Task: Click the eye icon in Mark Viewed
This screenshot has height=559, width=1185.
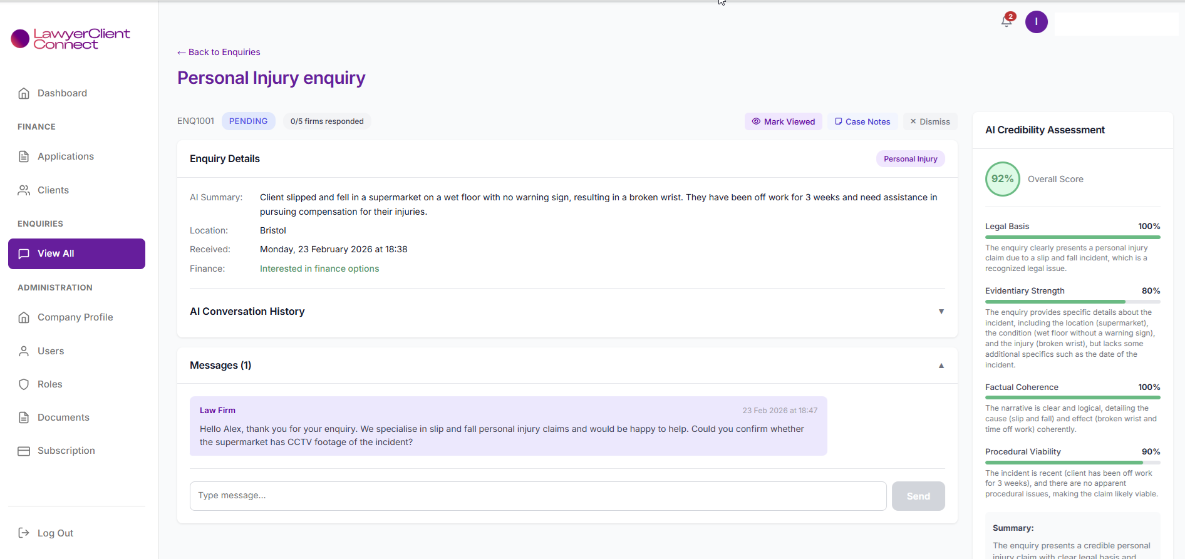Action: pos(756,121)
